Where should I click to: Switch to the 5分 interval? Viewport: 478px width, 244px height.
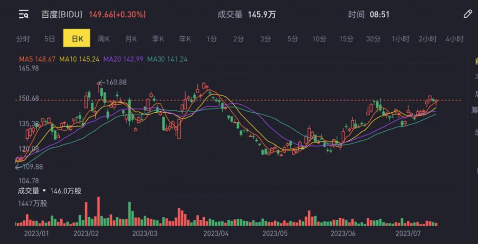(293, 39)
